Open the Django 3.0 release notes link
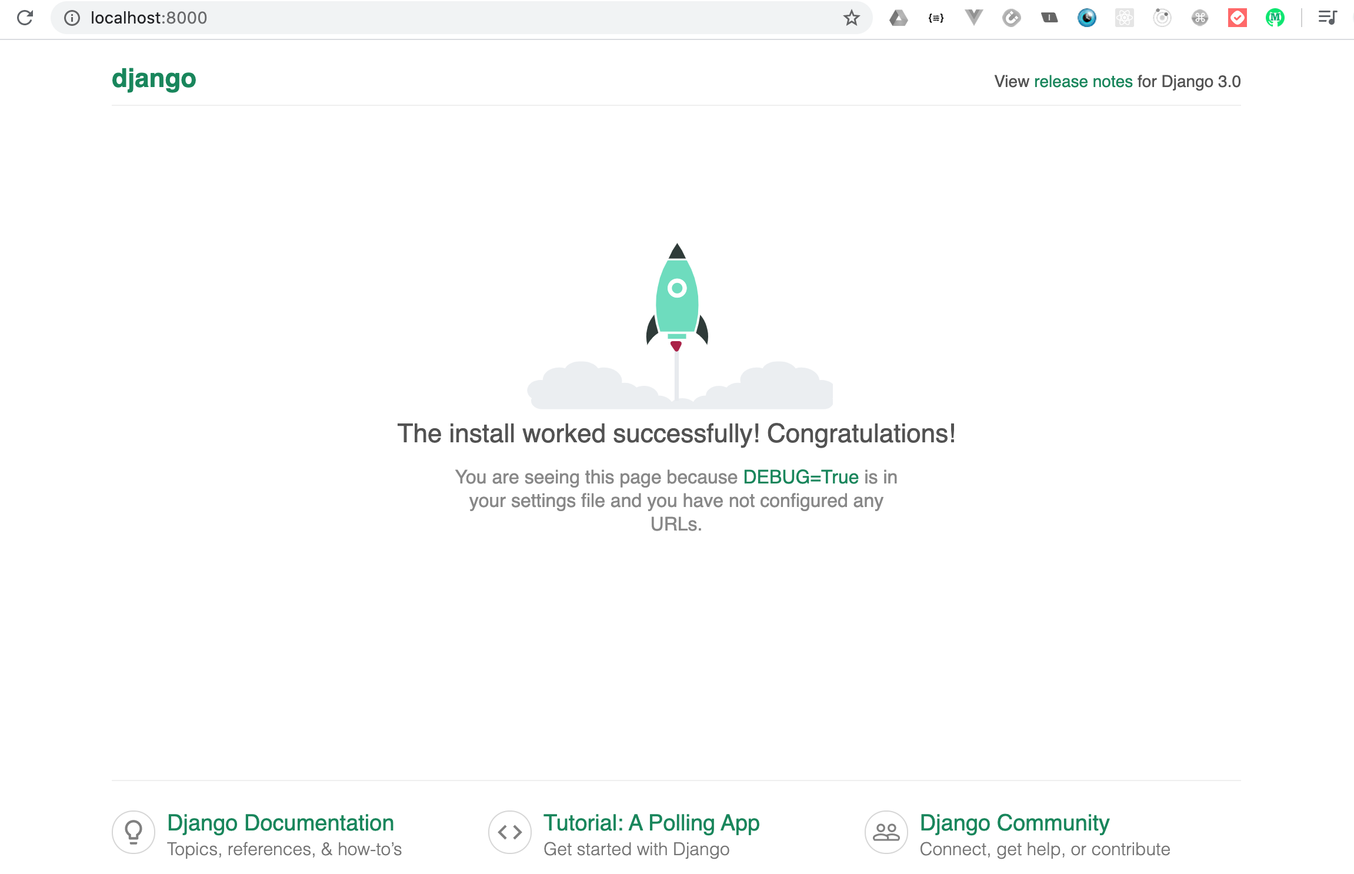 (x=1083, y=81)
